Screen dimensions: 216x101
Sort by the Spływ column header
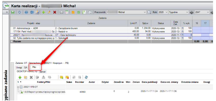coord(145,23)
